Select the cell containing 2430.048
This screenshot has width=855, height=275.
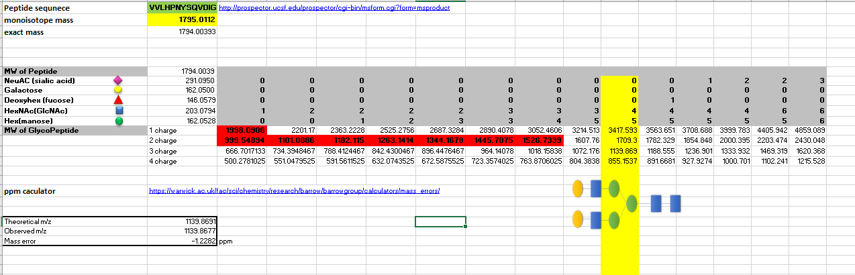pos(809,141)
